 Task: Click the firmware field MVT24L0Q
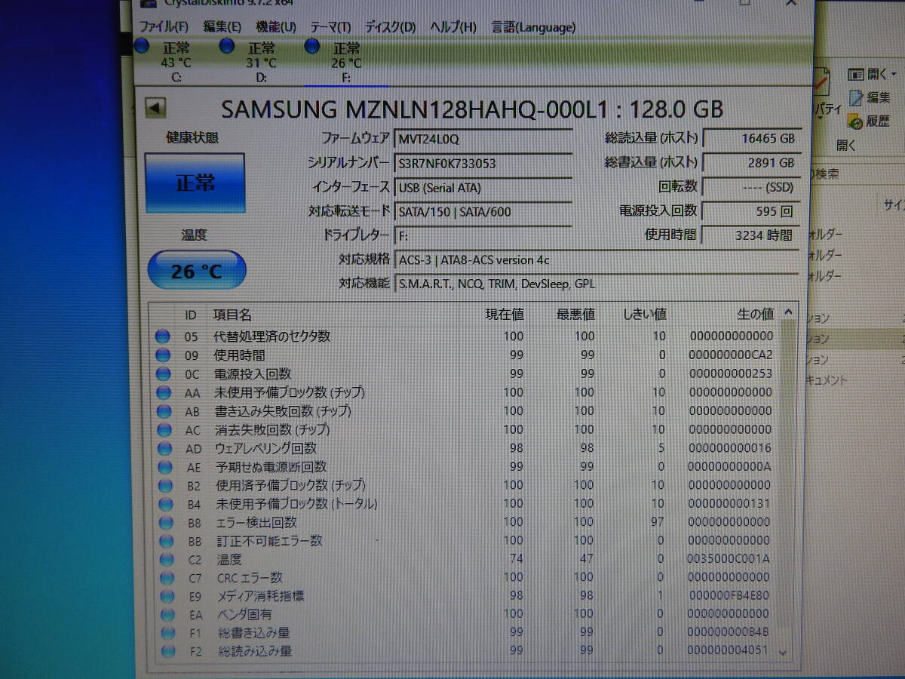[483, 139]
